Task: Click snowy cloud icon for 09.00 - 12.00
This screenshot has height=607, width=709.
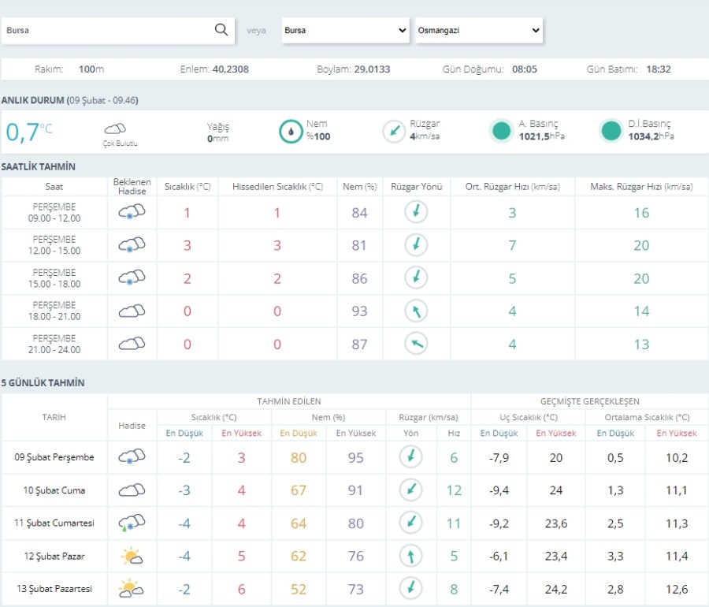Action: point(132,212)
